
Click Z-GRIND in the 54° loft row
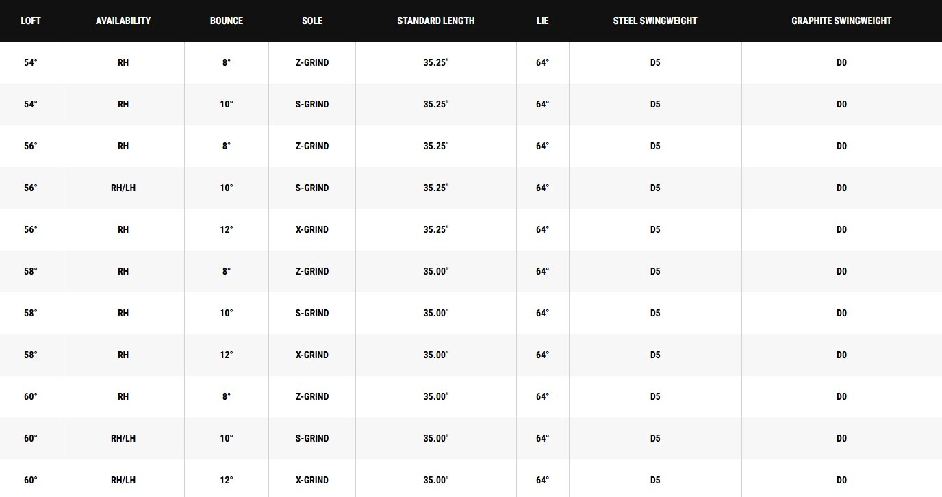312,62
